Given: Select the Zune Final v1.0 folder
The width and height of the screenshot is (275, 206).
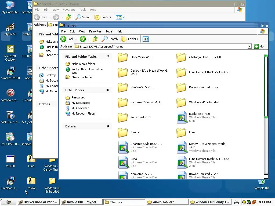Looking at the screenshot, I should (x=134, y=117).
